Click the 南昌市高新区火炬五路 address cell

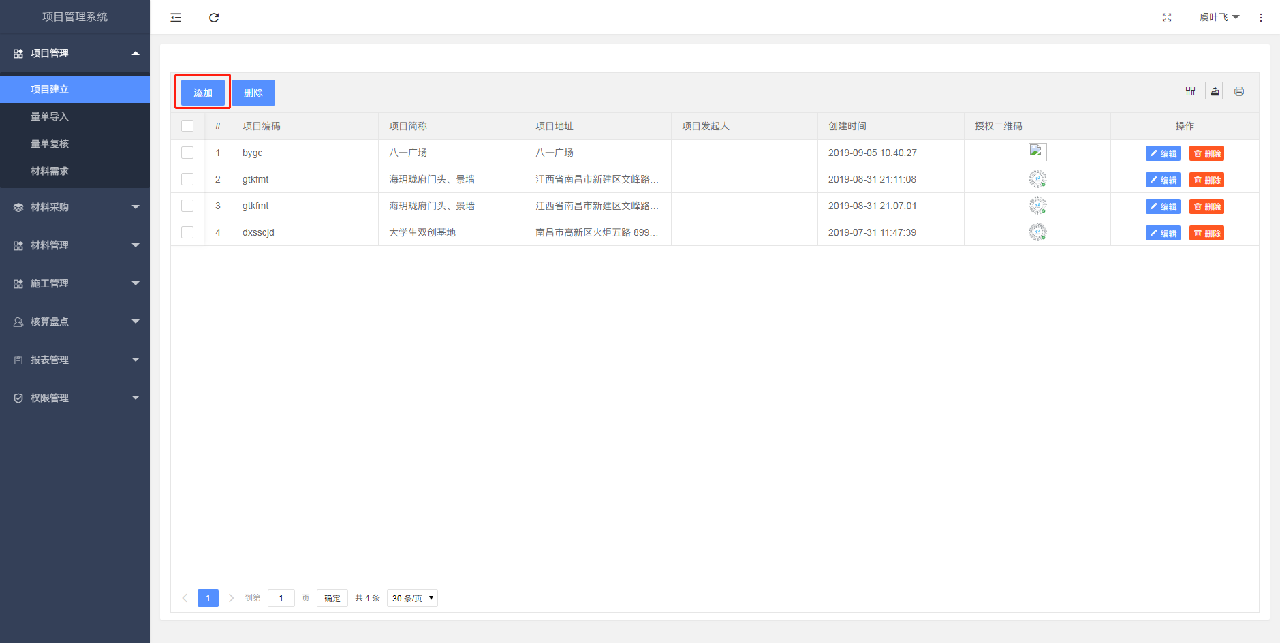[x=597, y=232]
